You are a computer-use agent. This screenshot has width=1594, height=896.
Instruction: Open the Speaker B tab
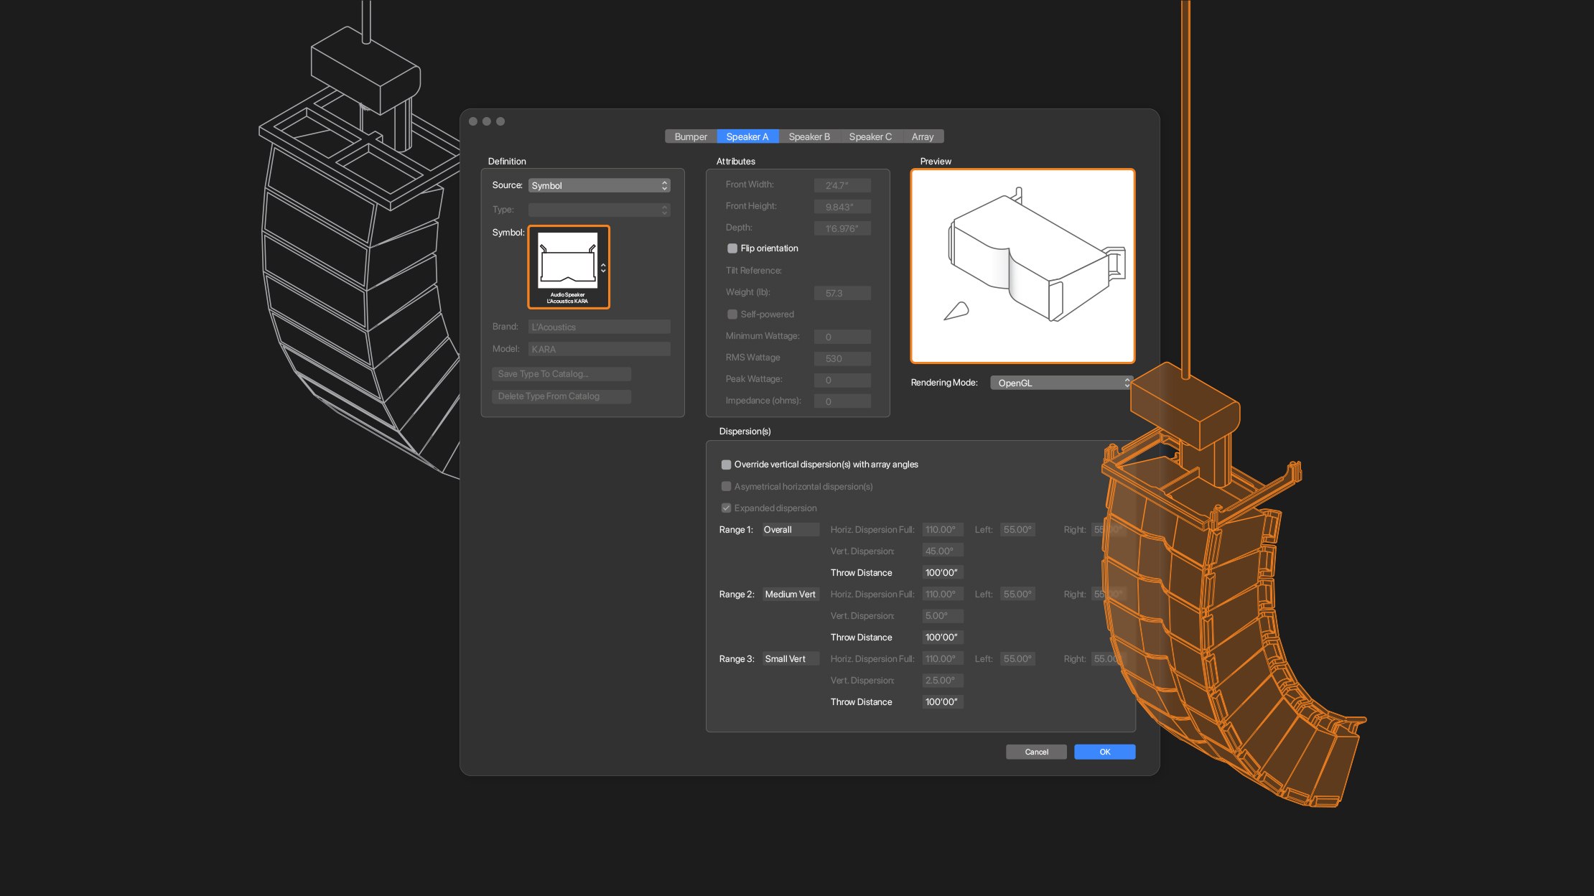click(808, 136)
